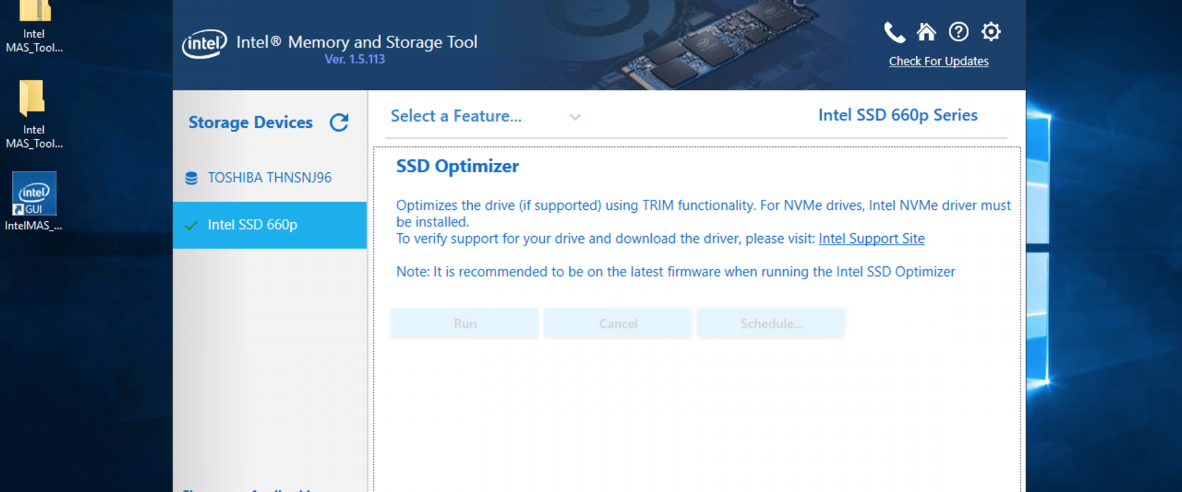This screenshot has height=492, width=1182.
Task: Click the phone contact support icon
Action: click(895, 32)
